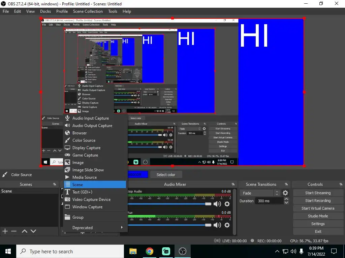
Task: Click the Select color button
Action: click(166, 175)
